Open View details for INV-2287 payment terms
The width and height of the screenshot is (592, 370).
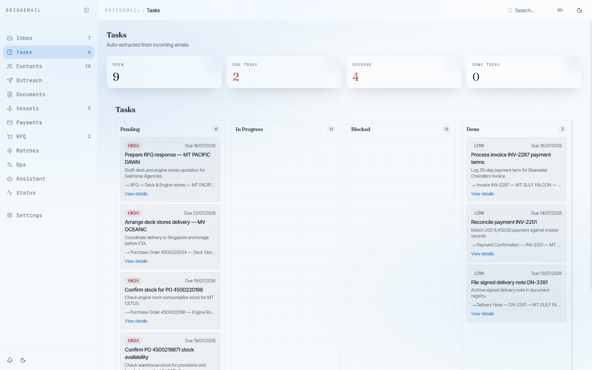482,194
